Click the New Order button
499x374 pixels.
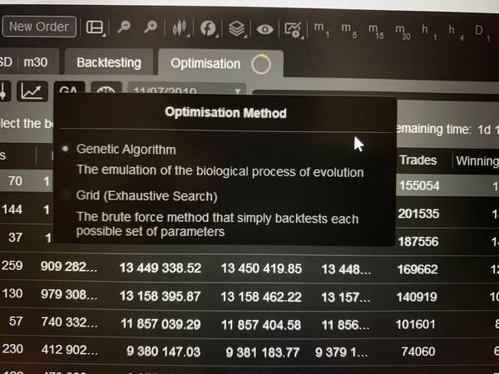pyautogui.click(x=39, y=27)
